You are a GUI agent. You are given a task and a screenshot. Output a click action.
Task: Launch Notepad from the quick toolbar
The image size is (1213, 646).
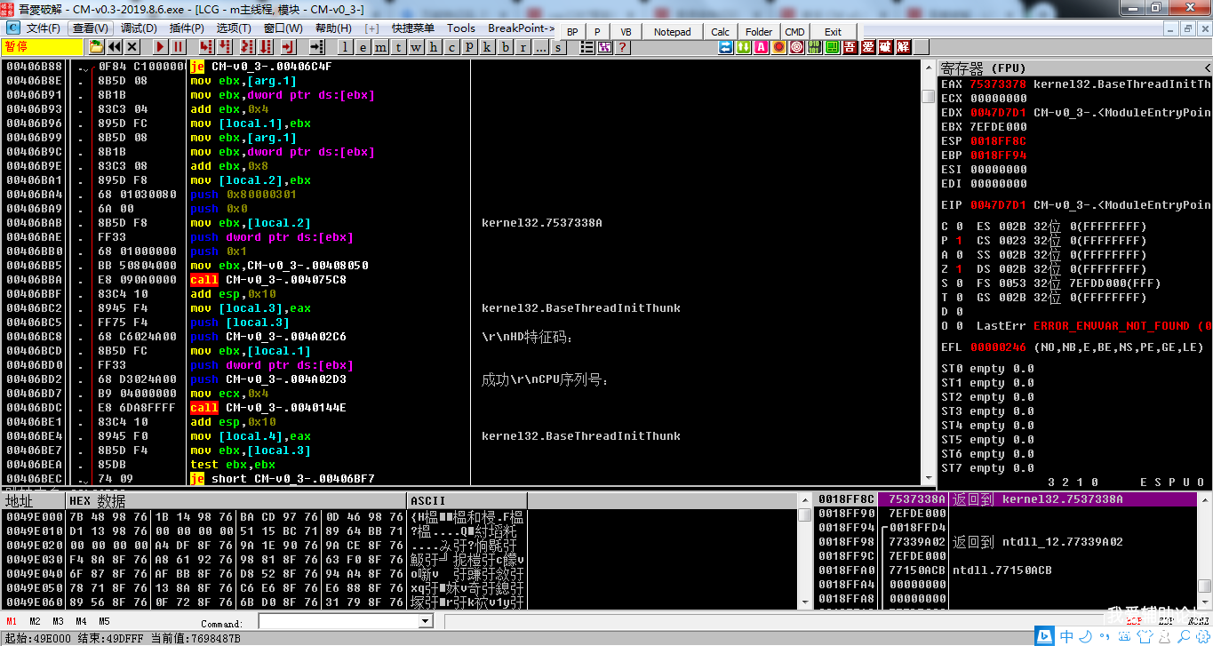coord(672,32)
